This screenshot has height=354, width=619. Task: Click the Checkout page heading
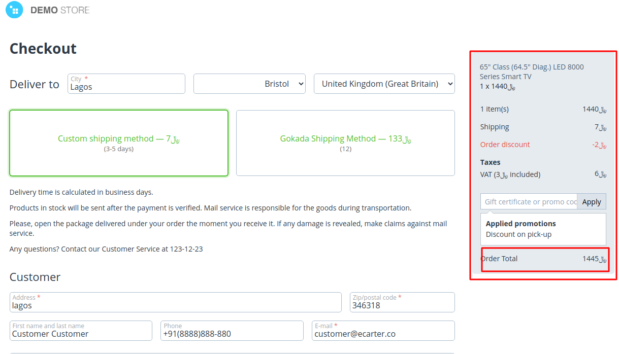[x=43, y=49]
